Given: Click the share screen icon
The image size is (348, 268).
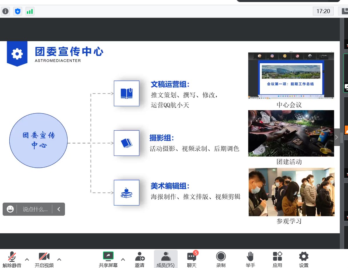Looking at the screenshot, I should 108,256.
